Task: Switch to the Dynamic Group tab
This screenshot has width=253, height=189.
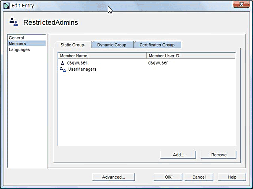Action: point(112,45)
